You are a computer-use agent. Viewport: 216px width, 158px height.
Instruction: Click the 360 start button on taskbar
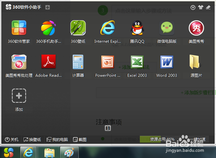(9, 153)
